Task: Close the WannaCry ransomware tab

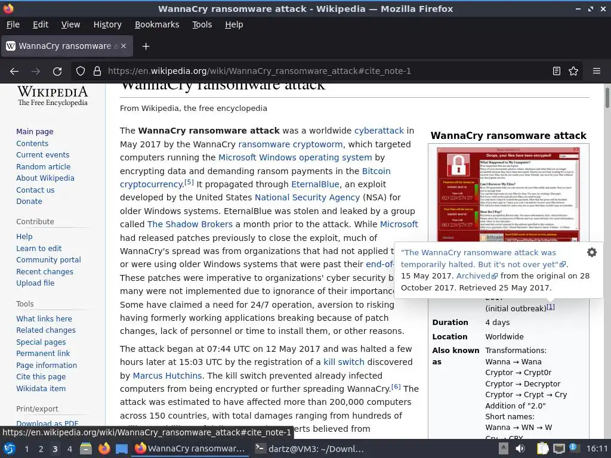Action: pyautogui.click(x=124, y=46)
